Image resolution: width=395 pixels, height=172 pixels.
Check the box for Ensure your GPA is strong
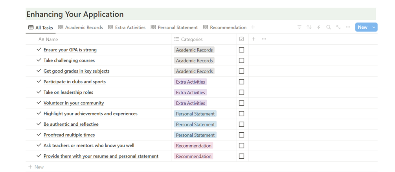coord(241,50)
